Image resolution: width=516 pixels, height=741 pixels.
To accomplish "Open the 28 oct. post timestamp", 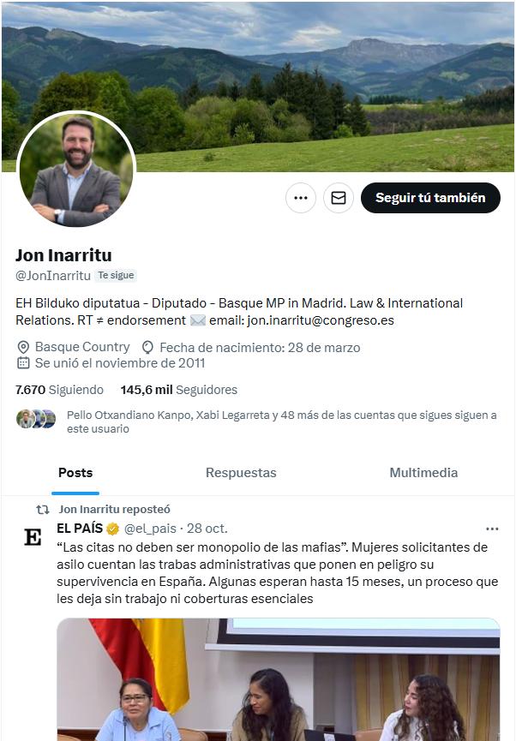I will click(207, 529).
